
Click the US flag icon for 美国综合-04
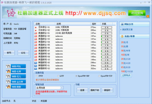point(36,42)
